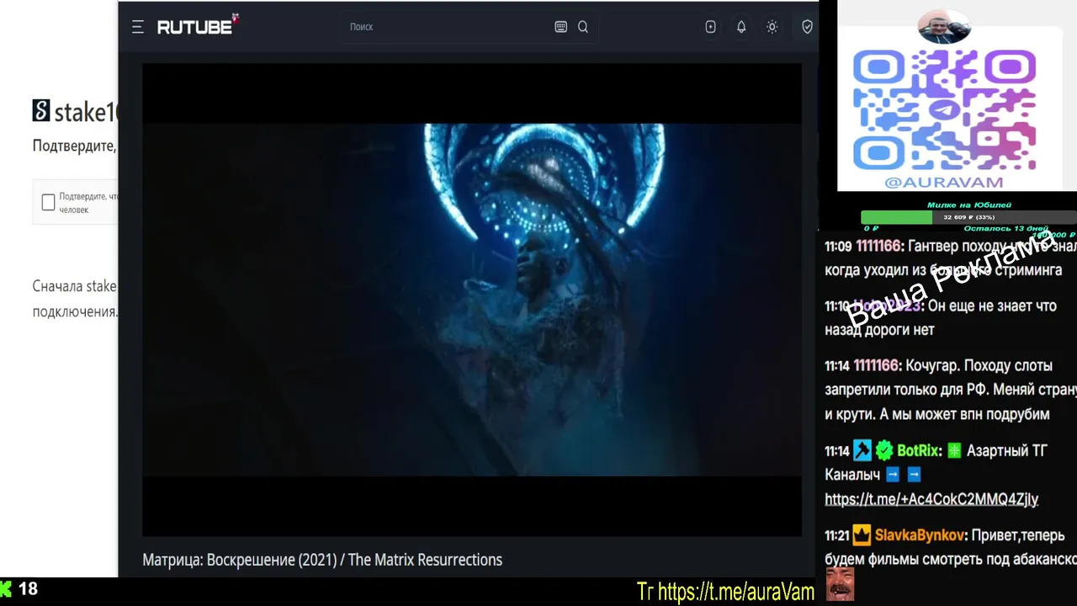Click the Милке на Юбилей donation progress bar
Screen dimensions: 1077x606
coord(968,217)
